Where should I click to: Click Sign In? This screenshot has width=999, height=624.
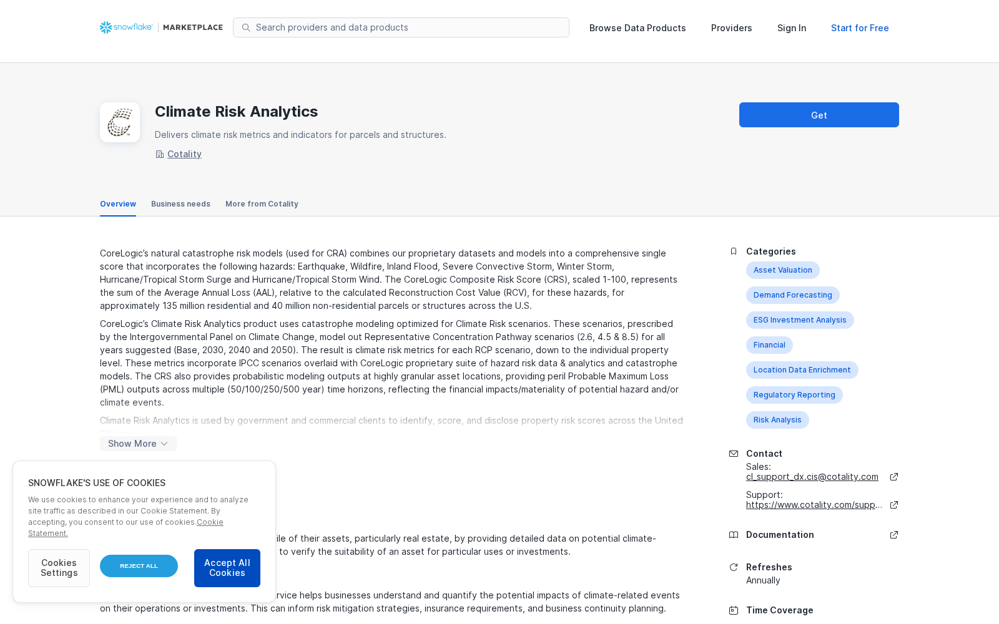pyautogui.click(x=792, y=28)
